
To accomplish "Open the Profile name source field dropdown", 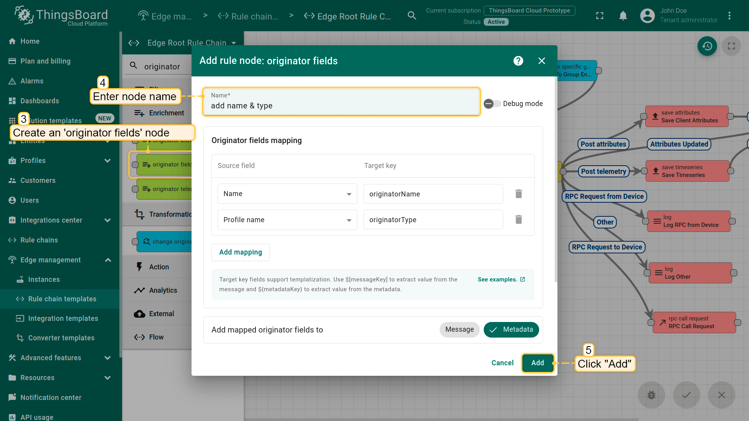I will [287, 220].
